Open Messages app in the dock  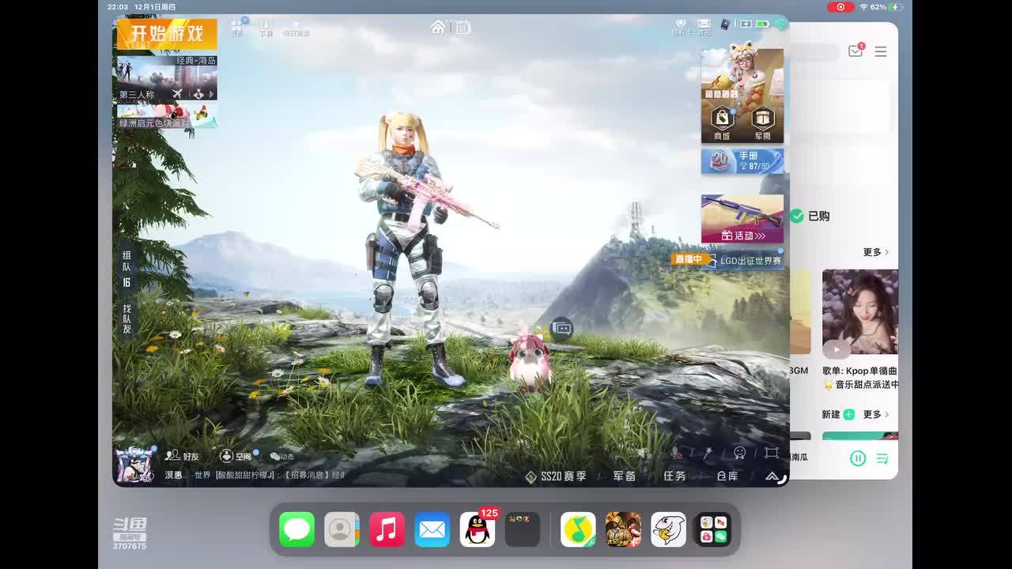[x=297, y=529]
